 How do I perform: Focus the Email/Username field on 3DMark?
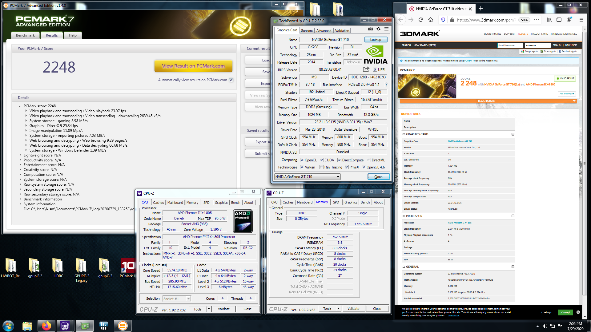510,45
